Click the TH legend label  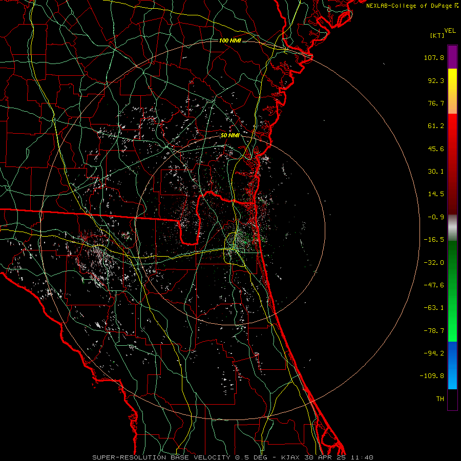pyautogui.click(x=440, y=399)
